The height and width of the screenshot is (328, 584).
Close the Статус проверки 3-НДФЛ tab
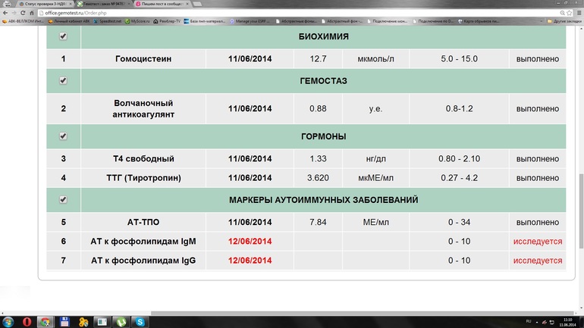point(71,4)
